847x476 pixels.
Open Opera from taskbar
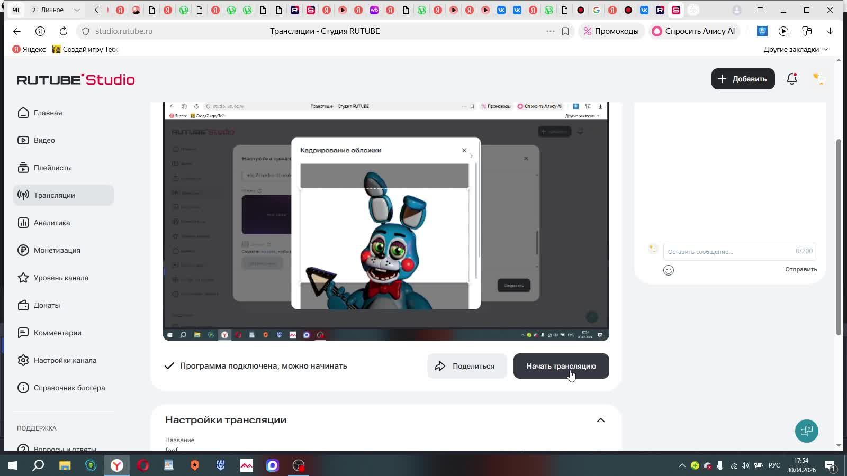(x=143, y=465)
